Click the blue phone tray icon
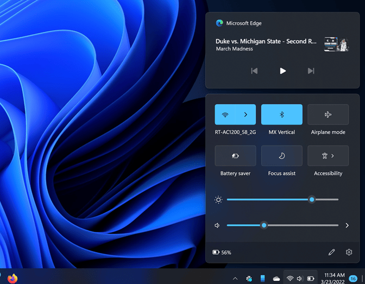This screenshot has width=365, height=284. (262, 279)
